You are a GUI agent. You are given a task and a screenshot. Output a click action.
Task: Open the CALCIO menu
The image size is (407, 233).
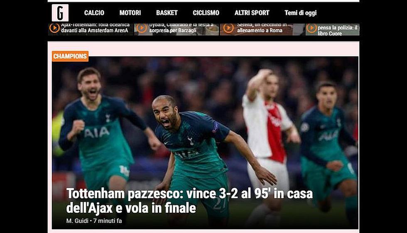[x=94, y=13]
